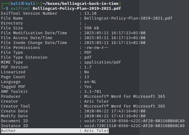
Task: Click the PDF Version value 1.7
Action: 88,67
